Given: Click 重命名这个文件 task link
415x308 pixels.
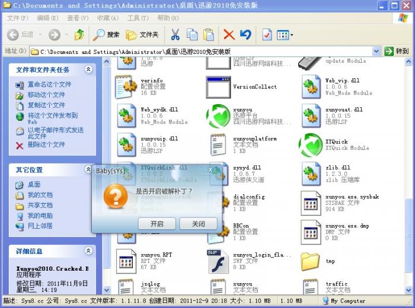Looking at the screenshot, I should coord(49,84).
